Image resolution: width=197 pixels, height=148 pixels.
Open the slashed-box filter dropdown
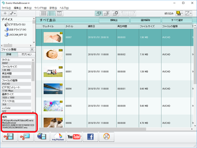[x=188, y=13]
